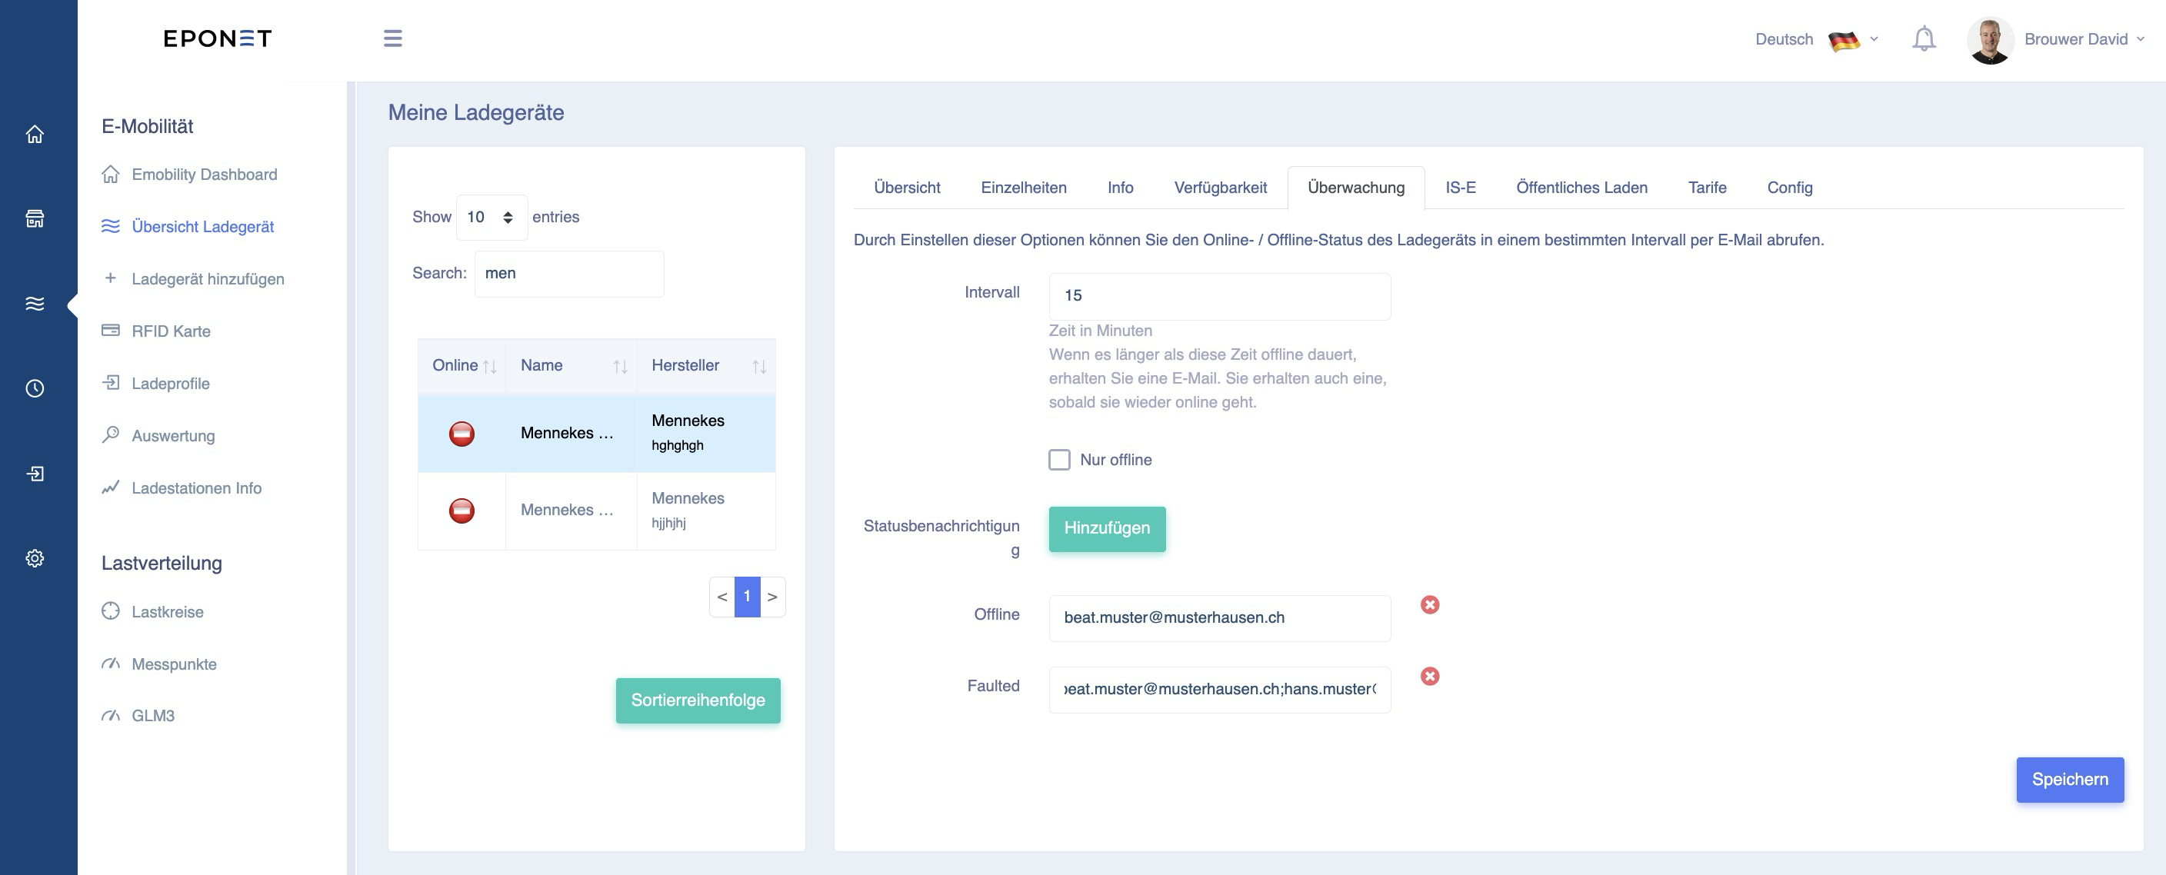
Task: Switch to the Öffentliches Laden tab
Action: click(1581, 188)
